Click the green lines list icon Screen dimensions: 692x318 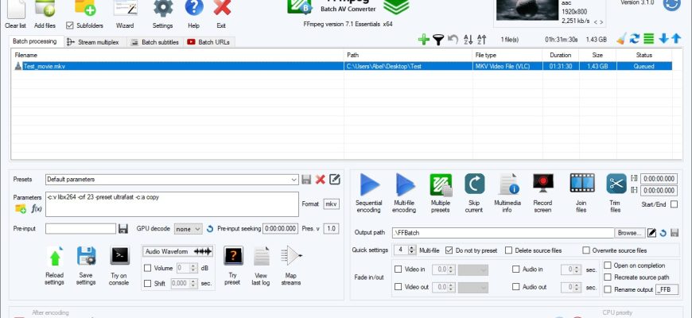click(648, 39)
